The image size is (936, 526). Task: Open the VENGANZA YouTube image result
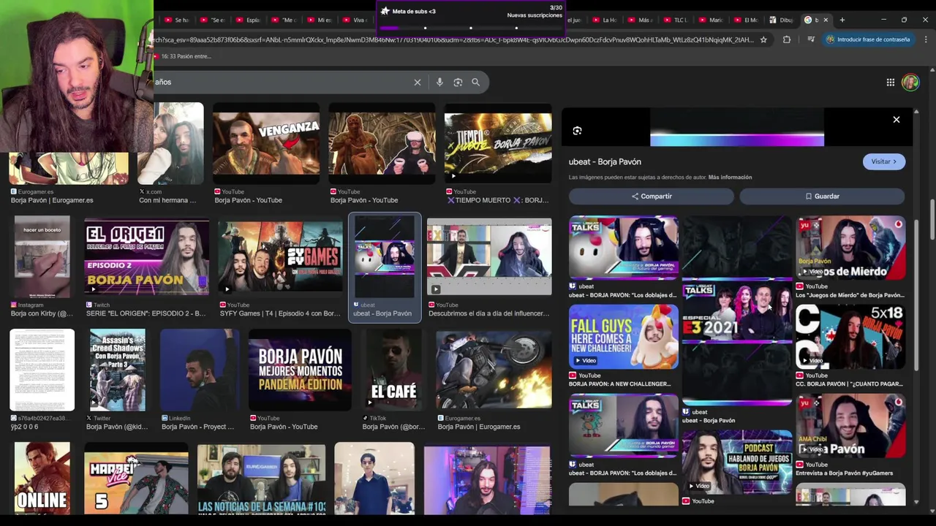click(x=266, y=143)
